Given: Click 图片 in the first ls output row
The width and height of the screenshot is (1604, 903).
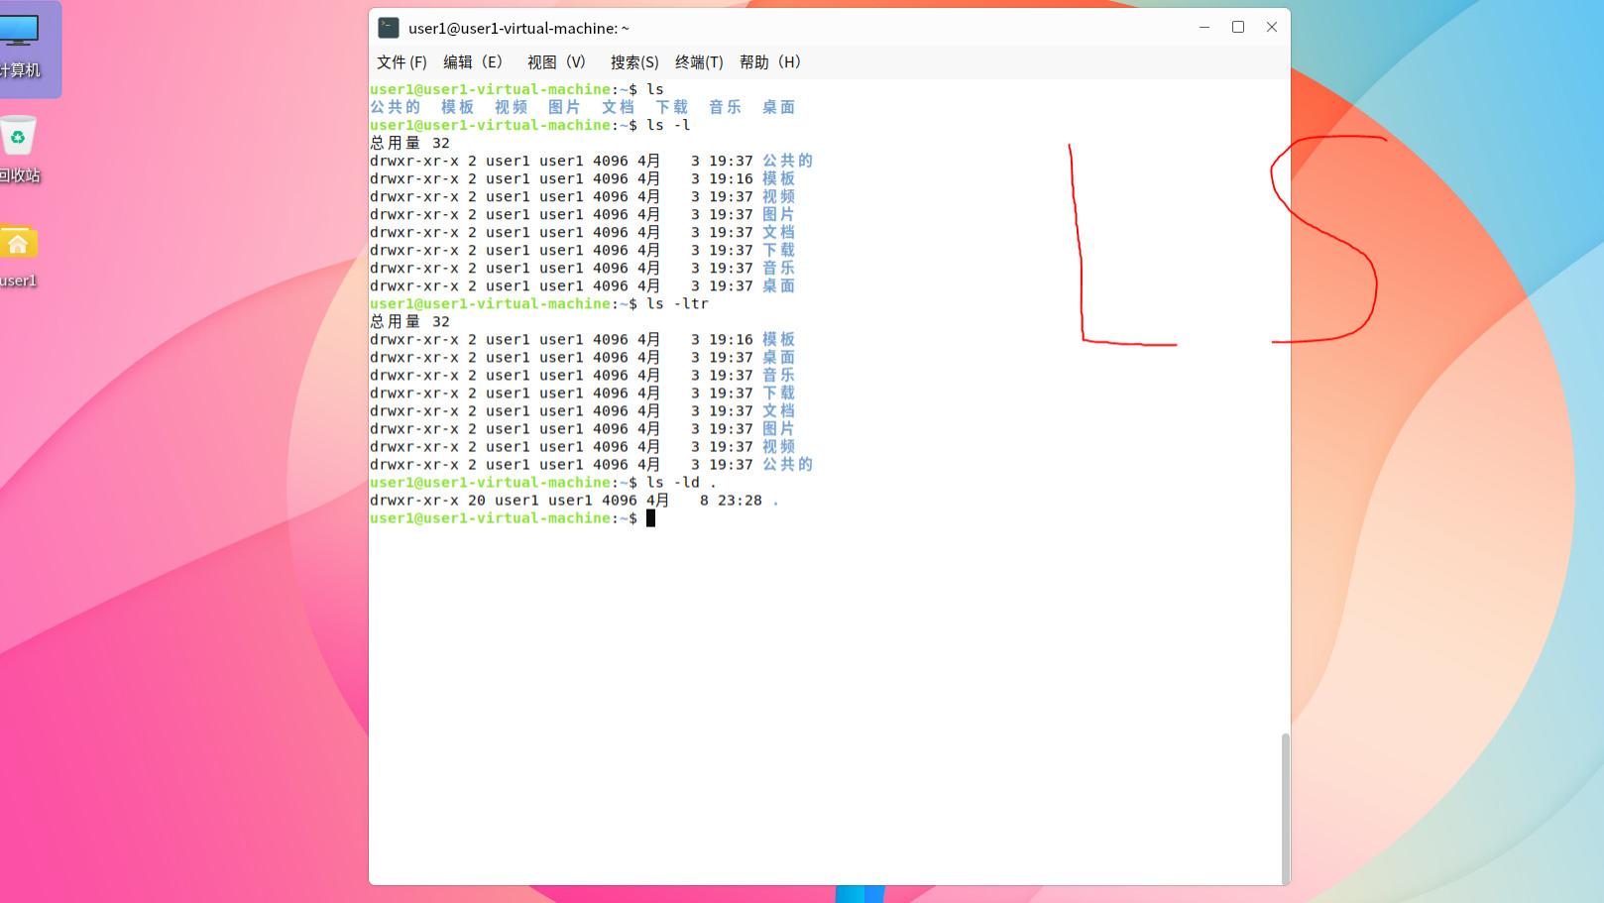Looking at the screenshot, I should (x=565, y=107).
